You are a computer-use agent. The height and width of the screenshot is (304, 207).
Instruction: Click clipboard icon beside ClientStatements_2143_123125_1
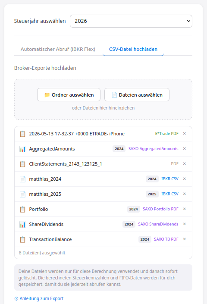coord(22,164)
